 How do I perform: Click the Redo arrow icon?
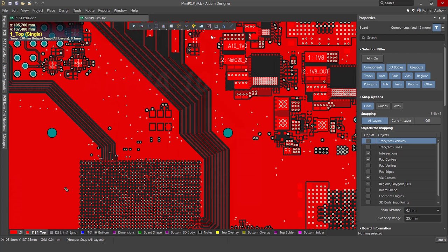[42, 3]
